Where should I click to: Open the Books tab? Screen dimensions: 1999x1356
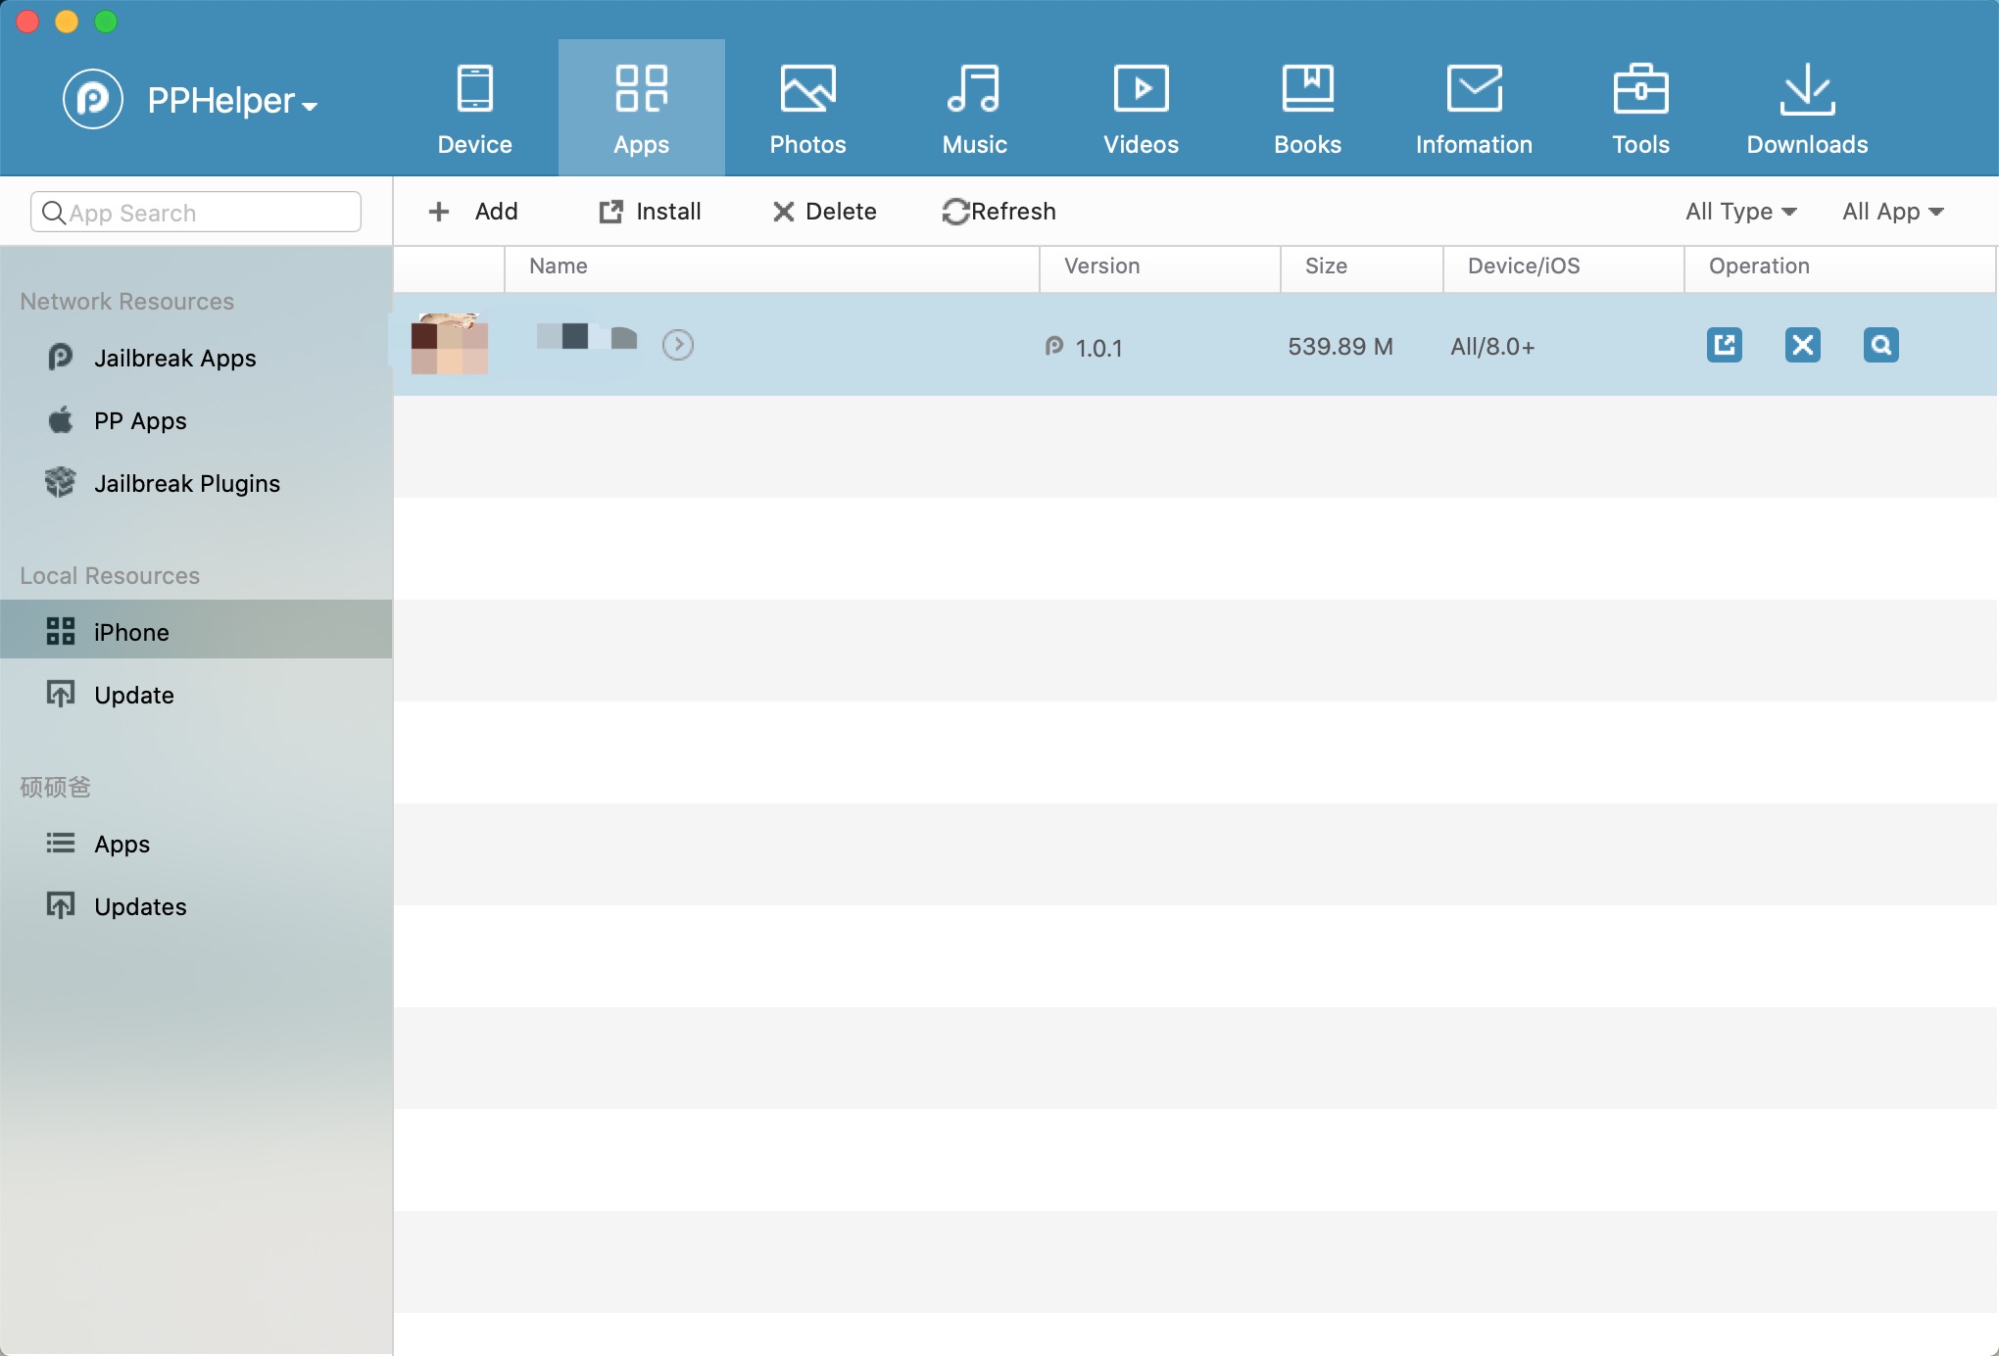click(1307, 108)
